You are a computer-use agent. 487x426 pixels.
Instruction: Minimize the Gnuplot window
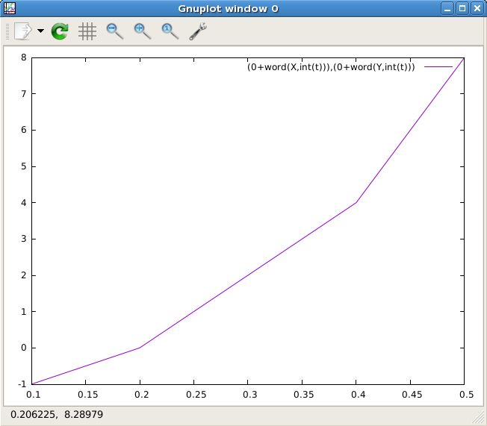tap(447, 8)
